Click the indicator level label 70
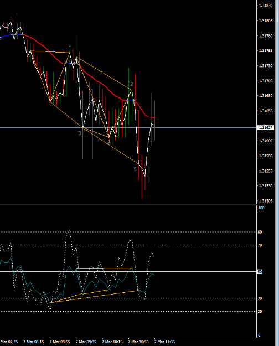The height and width of the screenshot is (346, 279). [x=260, y=245]
